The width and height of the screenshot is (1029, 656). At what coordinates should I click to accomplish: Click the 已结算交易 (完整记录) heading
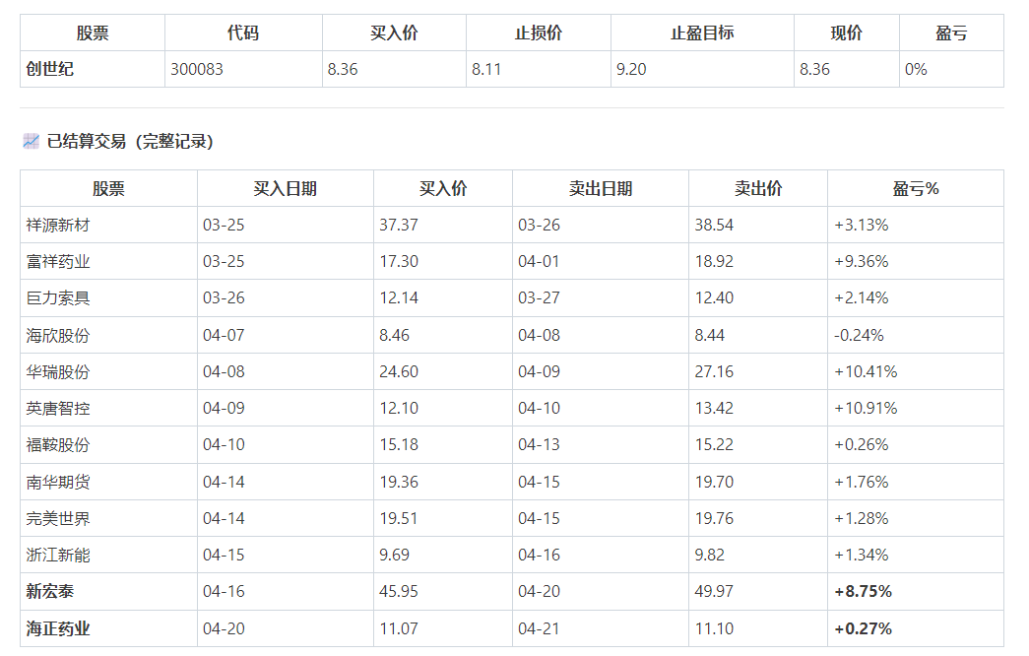130,141
